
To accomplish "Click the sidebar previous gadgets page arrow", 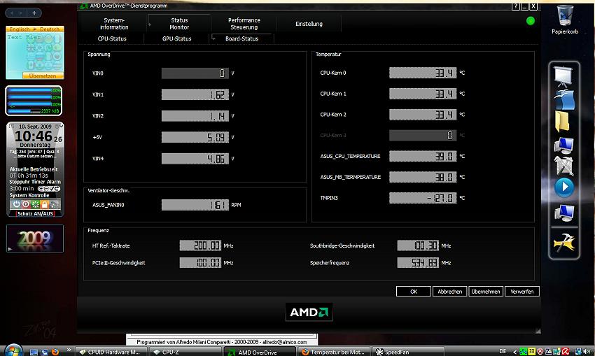I will (x=12, y=13).
